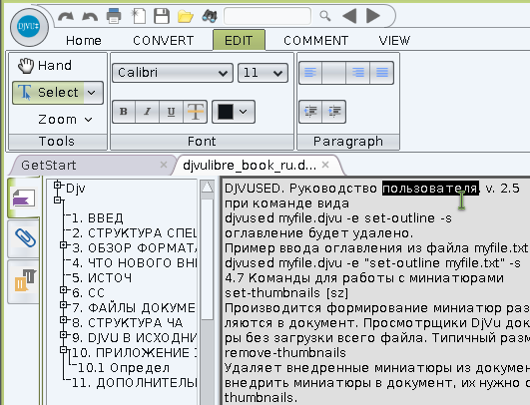Viewport: 530px width, 405px height.
Task: Click the binoculars find icon
Action: pos(210,16)
